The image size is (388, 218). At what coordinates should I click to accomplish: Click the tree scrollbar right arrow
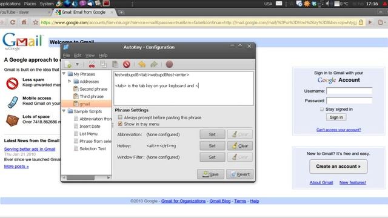tap(109, 177)
